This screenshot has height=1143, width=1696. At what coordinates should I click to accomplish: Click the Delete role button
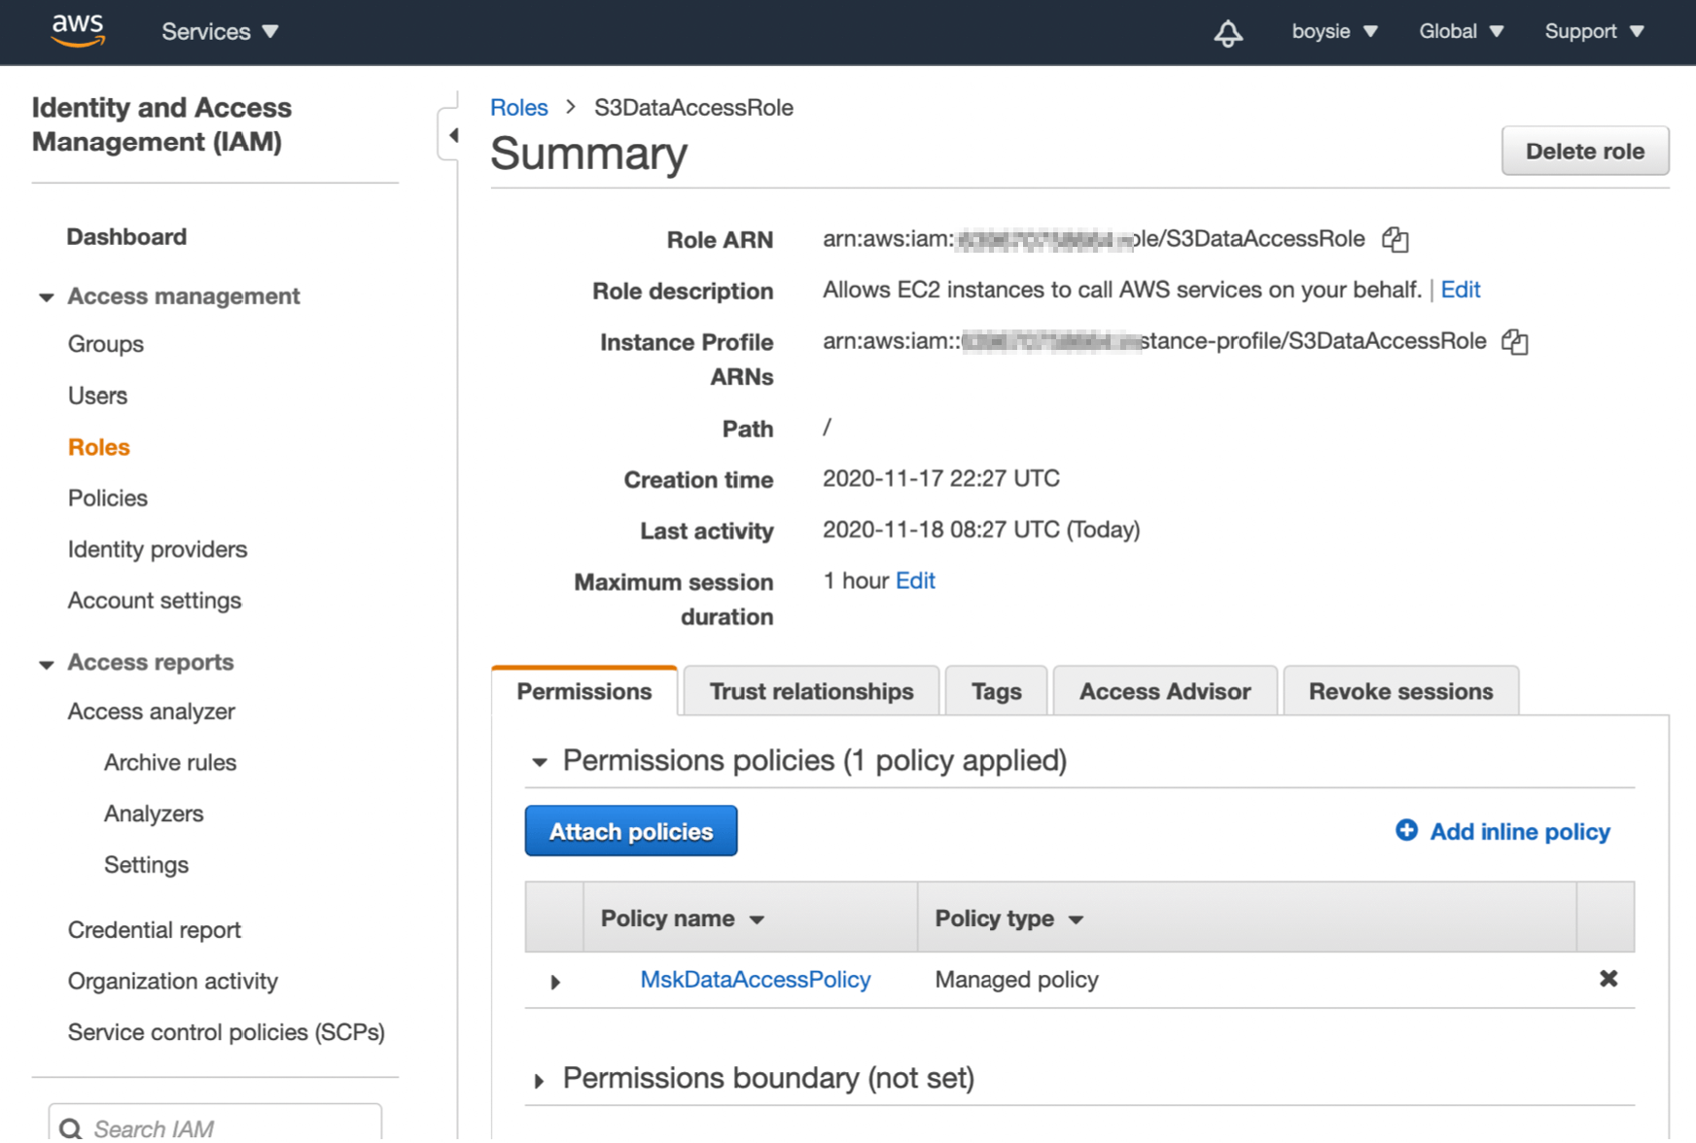pos(1585,151)
